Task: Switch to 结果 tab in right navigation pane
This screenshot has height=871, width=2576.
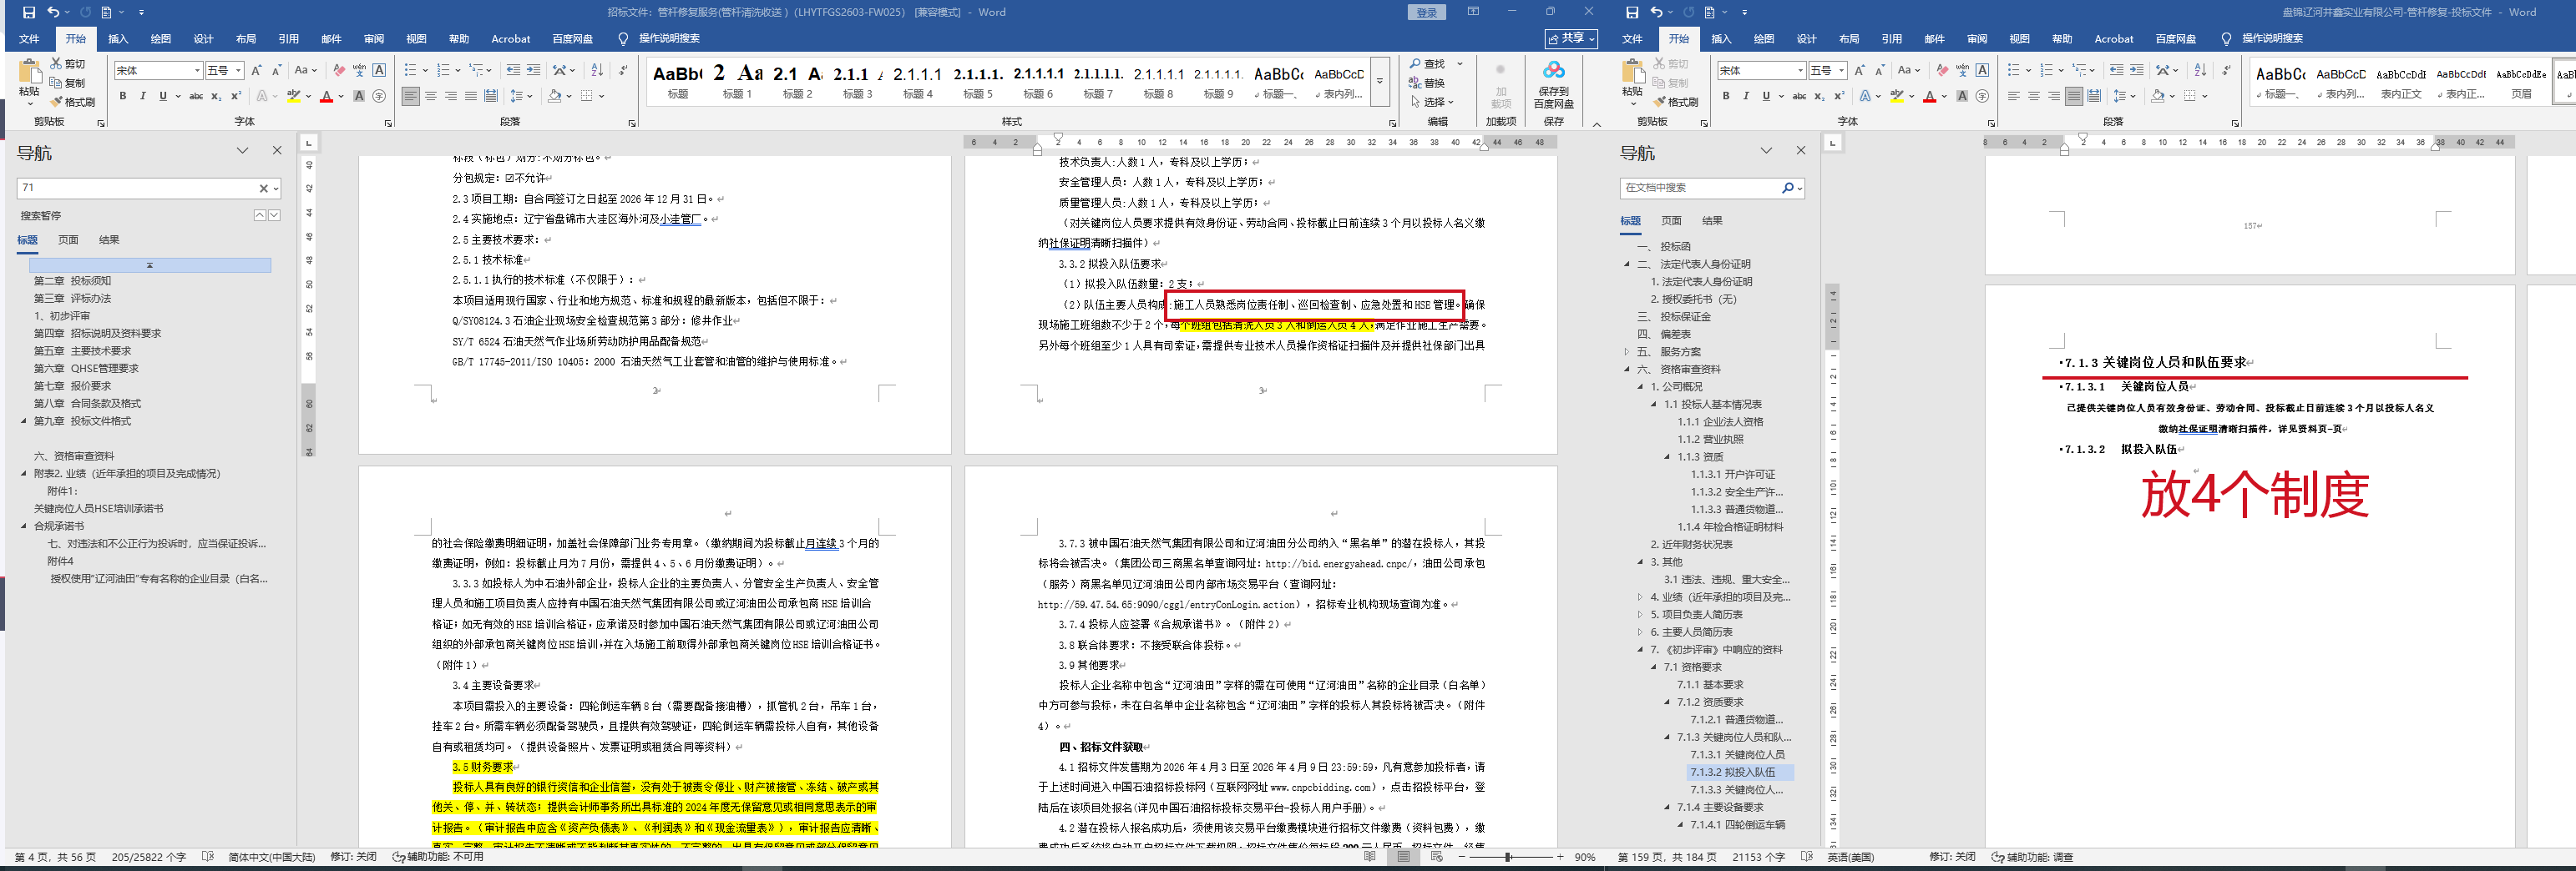Action: (1712, 221)
